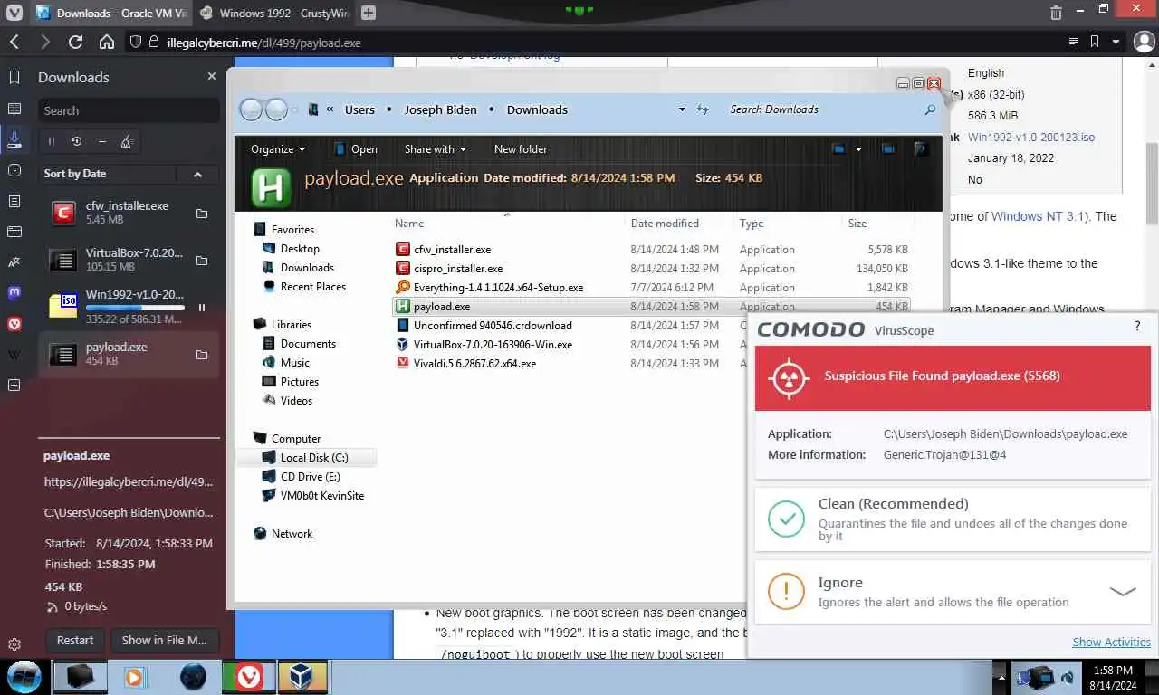Go to the browser home page

point(107,42)
